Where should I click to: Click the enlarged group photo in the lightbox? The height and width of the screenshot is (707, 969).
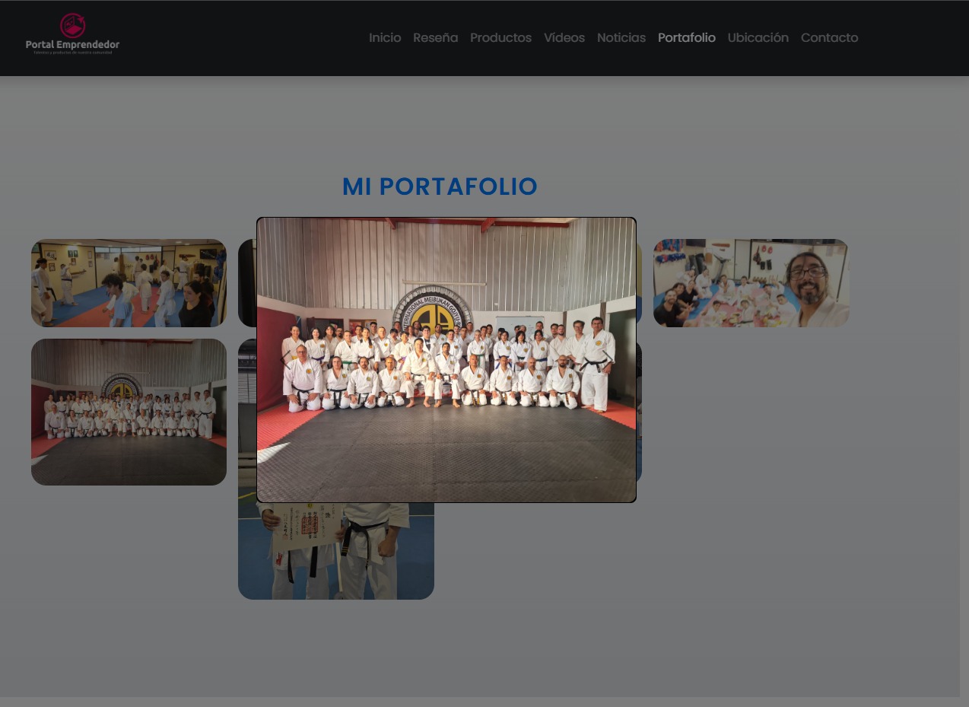tap(446, 360)
